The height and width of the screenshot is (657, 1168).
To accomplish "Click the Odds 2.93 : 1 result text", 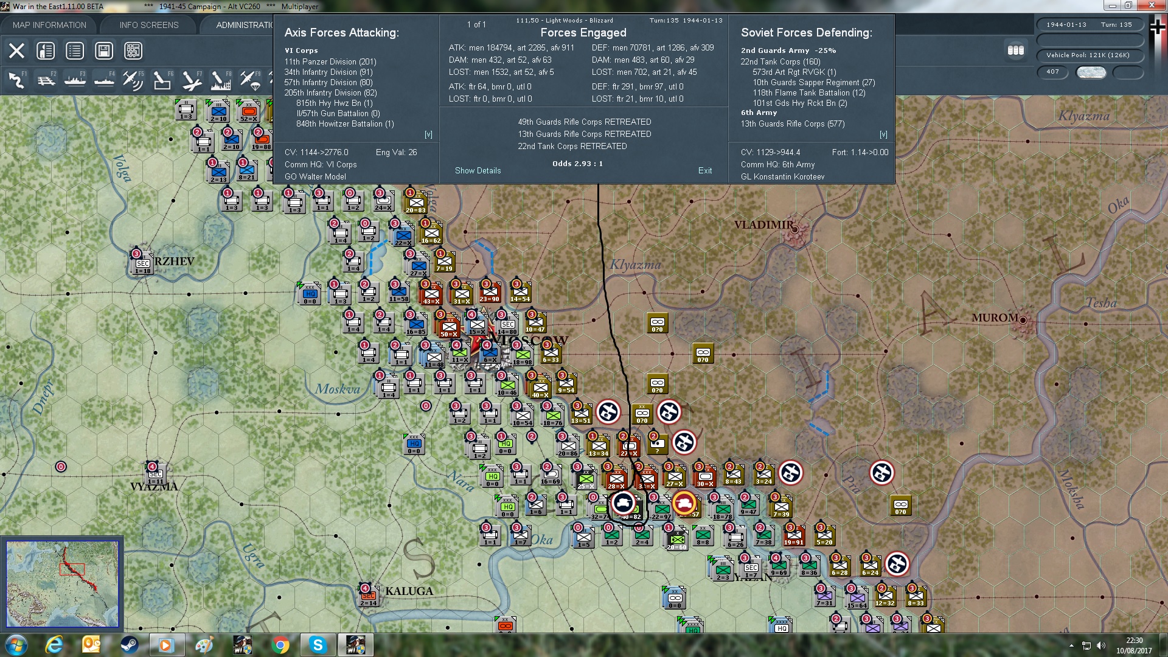I will (577, 164).
